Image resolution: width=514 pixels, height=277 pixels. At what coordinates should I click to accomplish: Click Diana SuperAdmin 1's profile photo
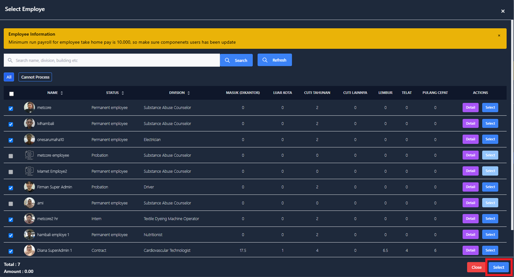pos(29,250)
